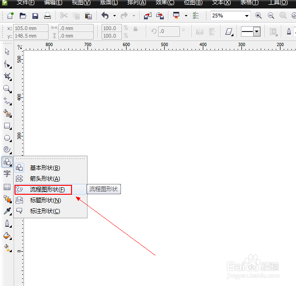Viewport: 296px width, 286px height.
Task: Open the zoom level 25% dropdown
Action: [247, 16]
